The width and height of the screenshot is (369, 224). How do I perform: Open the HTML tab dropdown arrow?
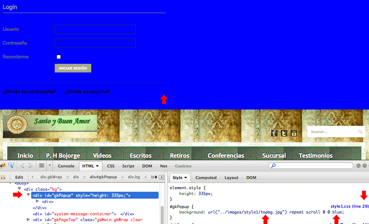tap(97, 166)
